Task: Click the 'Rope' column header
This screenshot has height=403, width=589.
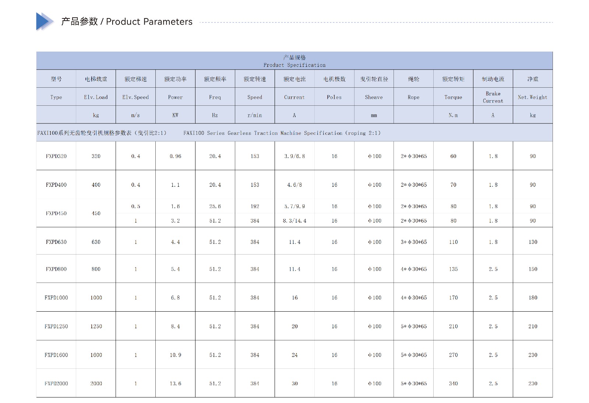Action: pyautogui.click(x=413, y=97)
